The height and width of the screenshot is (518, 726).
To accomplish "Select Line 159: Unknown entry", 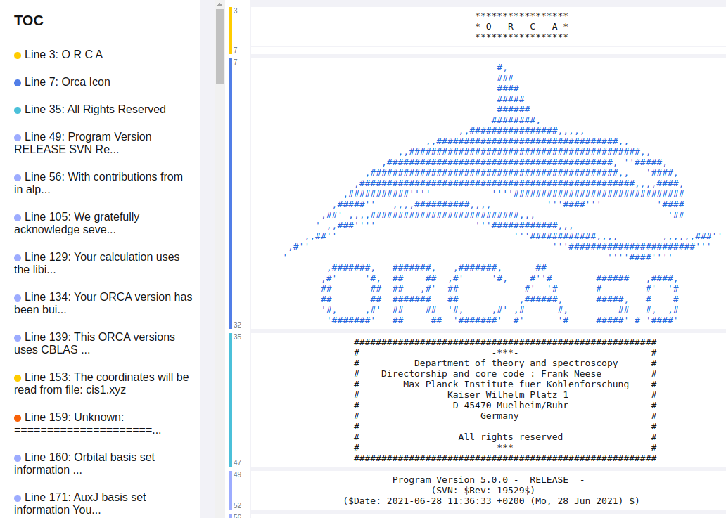I will click(88, 423).
